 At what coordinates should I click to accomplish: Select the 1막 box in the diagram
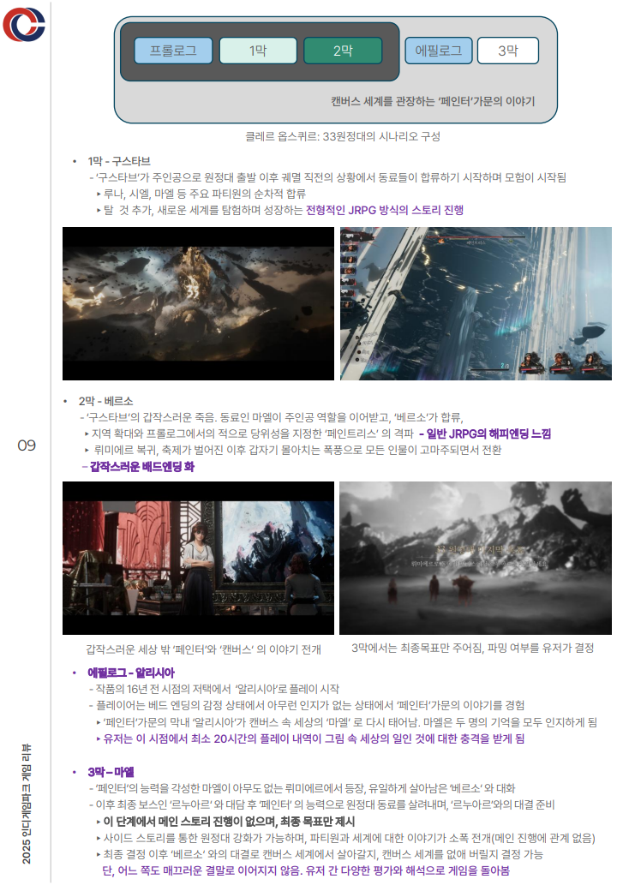point(258,51)
